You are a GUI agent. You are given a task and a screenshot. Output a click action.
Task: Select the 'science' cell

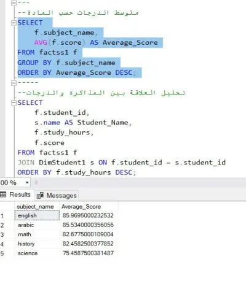[x=37, y=253]
